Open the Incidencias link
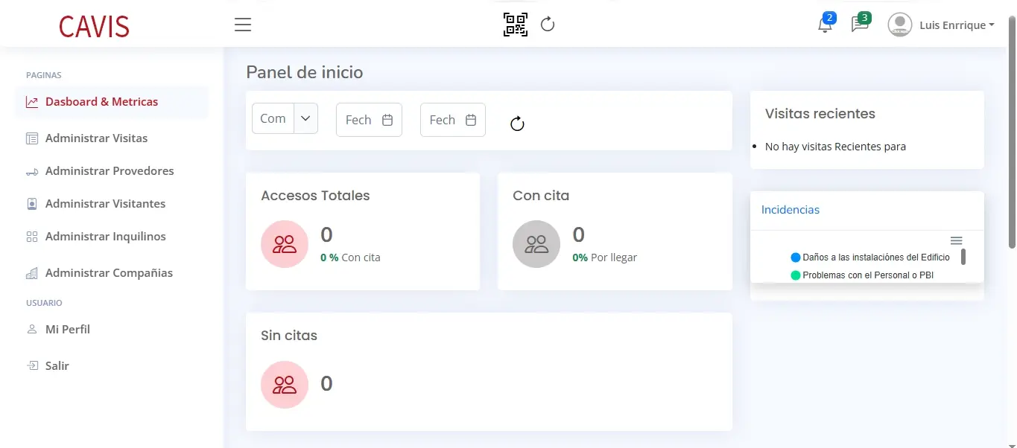 [791, 210]
